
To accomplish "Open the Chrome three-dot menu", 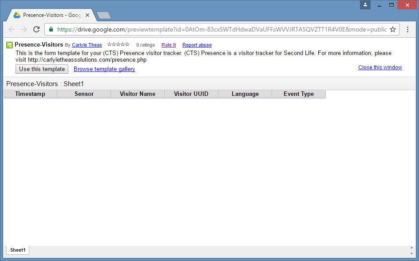I will tap(407, 29).
